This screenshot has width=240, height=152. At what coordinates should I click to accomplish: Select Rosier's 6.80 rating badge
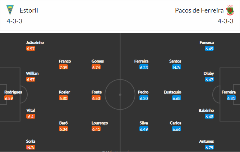point(63,98)
